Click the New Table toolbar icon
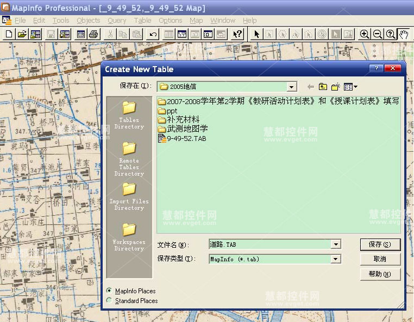 [x=9, y=34]
